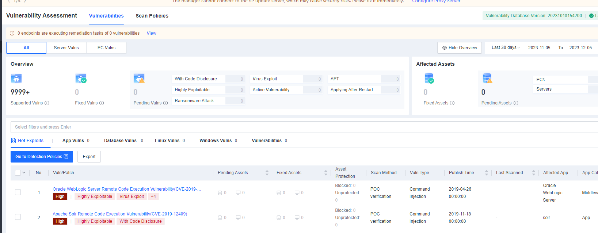Switch to the Scan Policies tab
598x233 pixels.
pyautogui.click(x=152, y=16)
